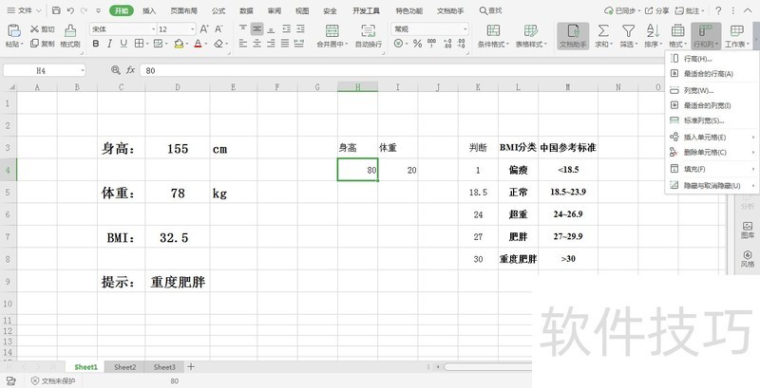760x388 pixels.
Task: Open the font name dropdown (宋体)
Action: (x=154, y=29)
